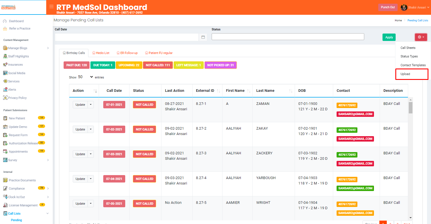
Task: Click Update button for ZACKERY row
Action: point(80,154)
